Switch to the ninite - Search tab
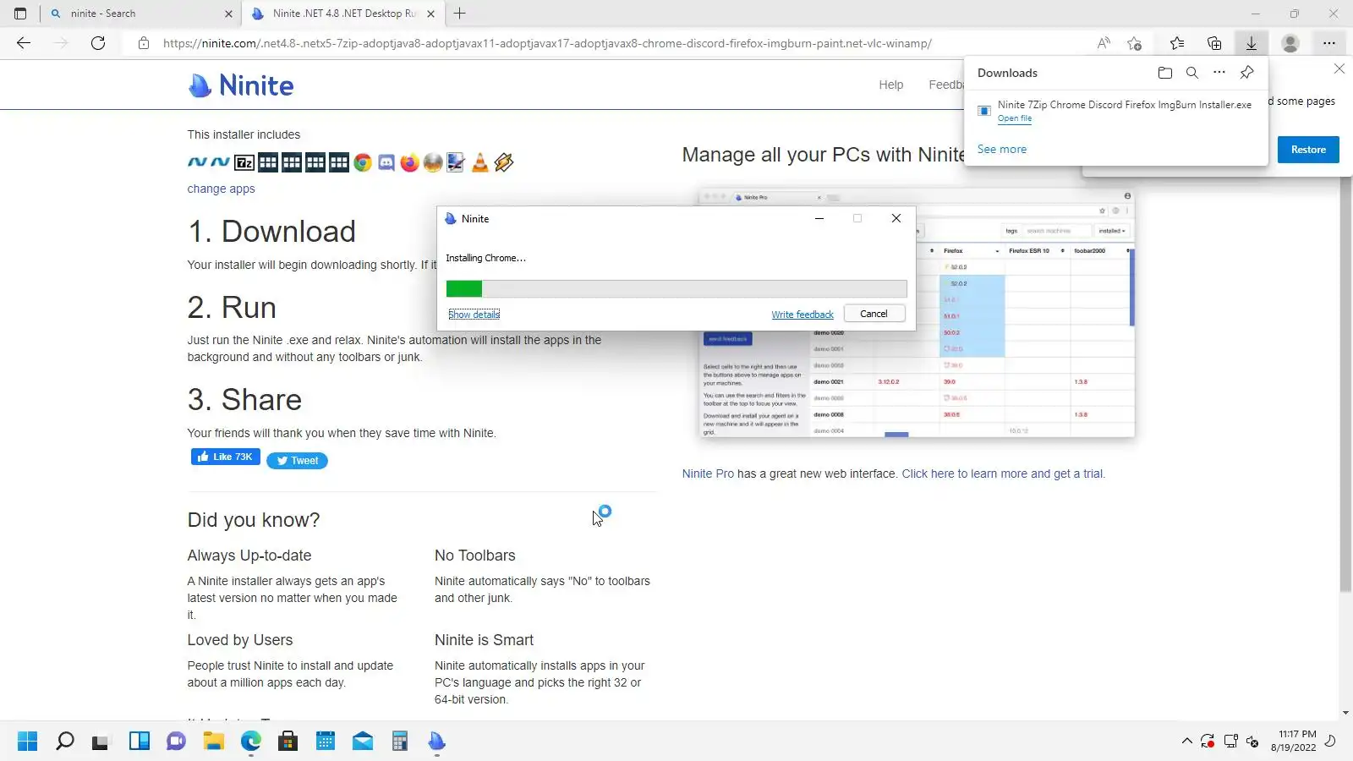Viewport: 1353px width, 761px height. [x=140, y=14]
